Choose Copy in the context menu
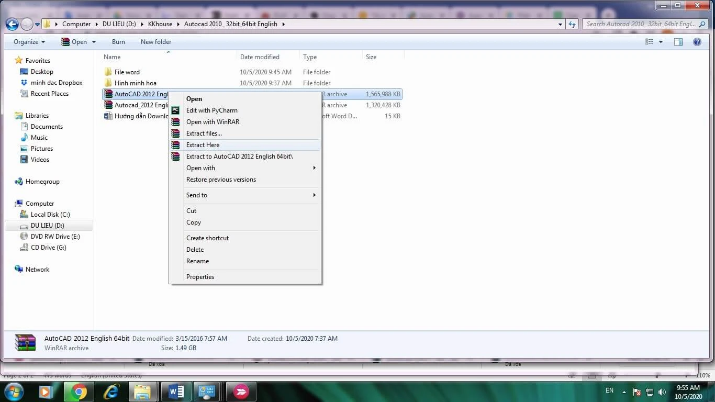The image size is (715, 402). pyautogui.click(x=245, y=222)
